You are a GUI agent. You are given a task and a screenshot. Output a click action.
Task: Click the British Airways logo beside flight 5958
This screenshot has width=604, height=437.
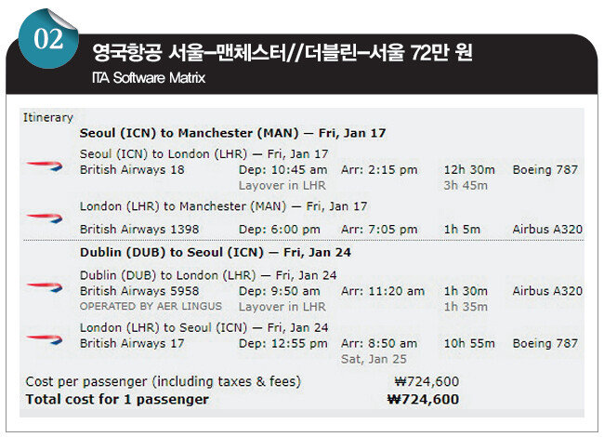click(44, 286)
